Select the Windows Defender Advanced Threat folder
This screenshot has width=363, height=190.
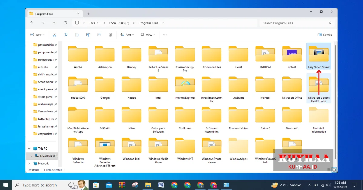tap(105, 152)
